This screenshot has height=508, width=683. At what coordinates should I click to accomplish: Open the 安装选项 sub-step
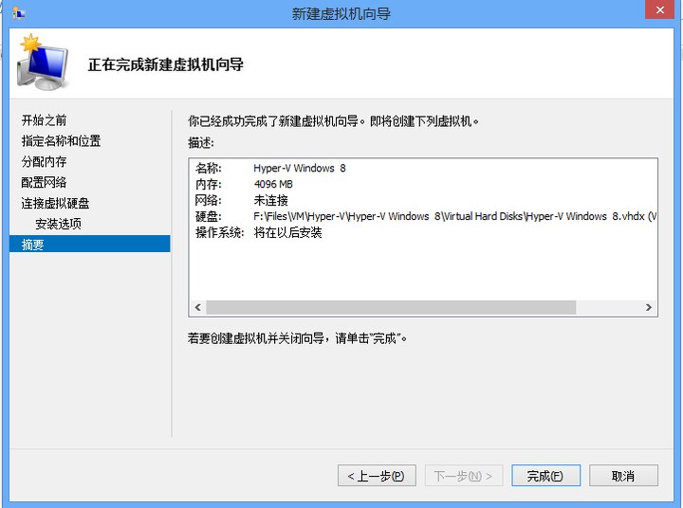click(x=59, y=224)
